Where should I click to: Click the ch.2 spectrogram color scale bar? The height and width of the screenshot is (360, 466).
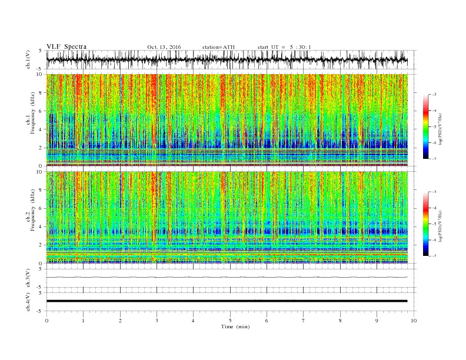(426, 224)
